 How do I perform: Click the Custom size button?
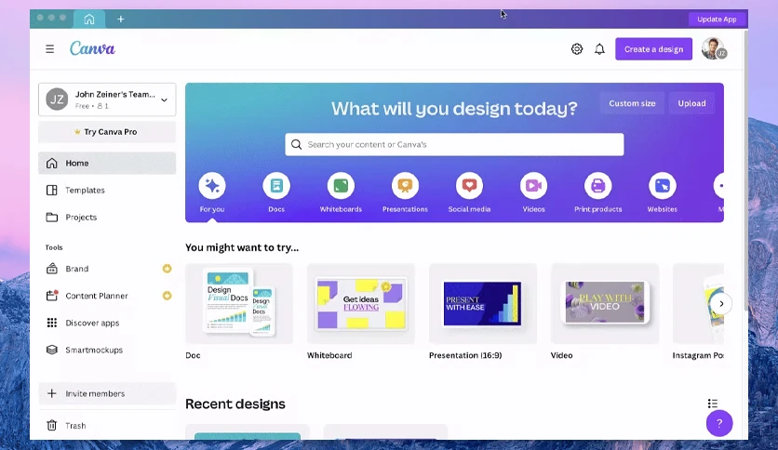632,103
